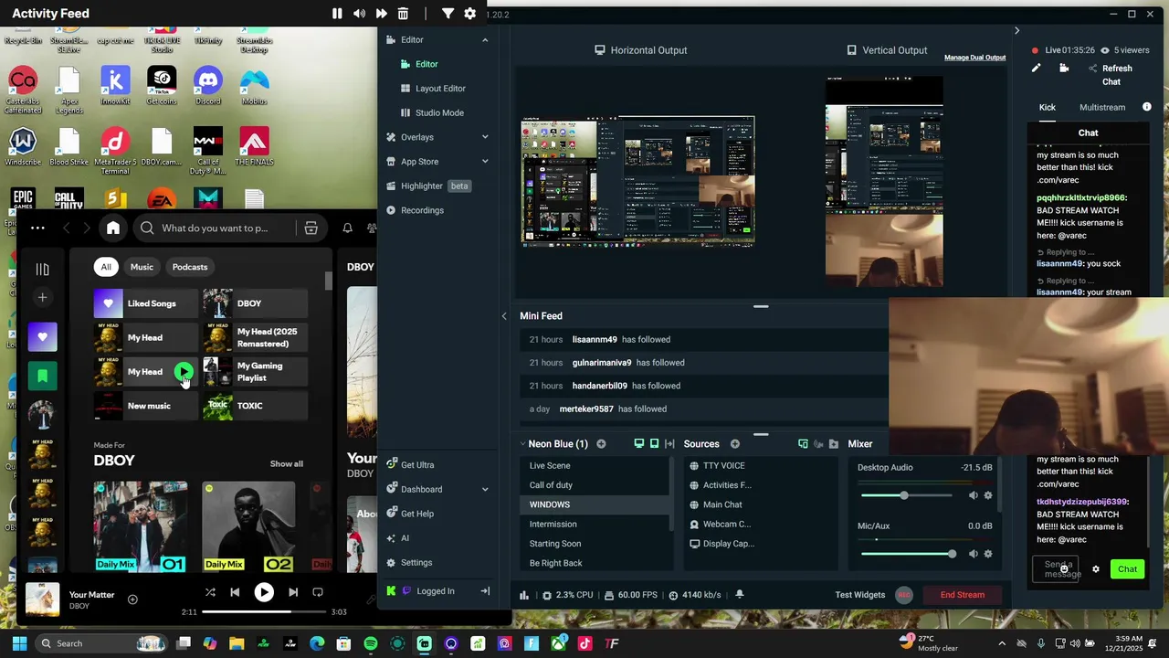Filter Spotify by Podcasts
The height and width of the screenshot is (658, 1169).
[190, 267]
